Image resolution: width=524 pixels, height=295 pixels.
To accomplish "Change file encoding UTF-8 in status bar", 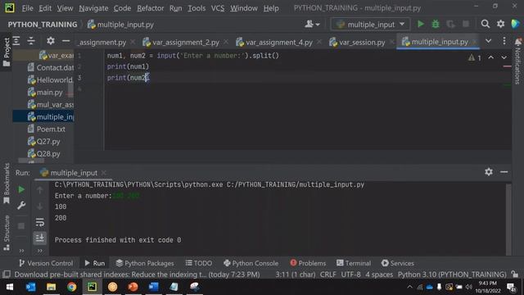I will (350, 275).
